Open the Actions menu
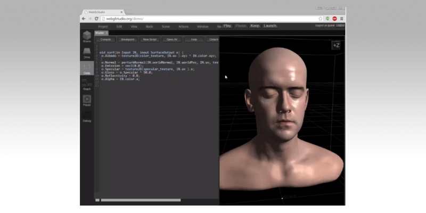This screenshot has height=213, width=426. (183, 26)
